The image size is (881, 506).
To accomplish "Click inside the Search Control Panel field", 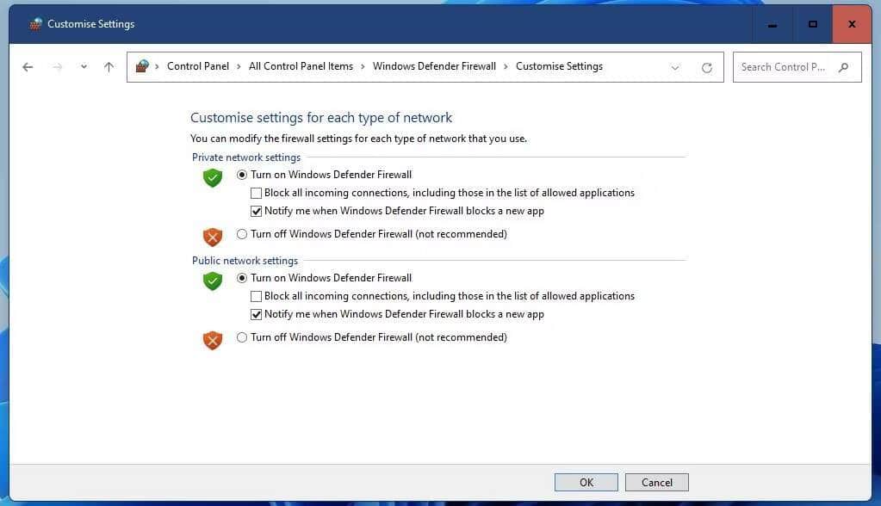I will pyautogui.click(x=784, y=66).
